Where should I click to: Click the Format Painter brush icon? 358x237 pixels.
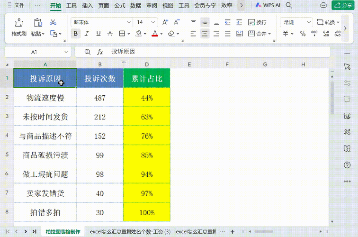[x=19, y=22]
